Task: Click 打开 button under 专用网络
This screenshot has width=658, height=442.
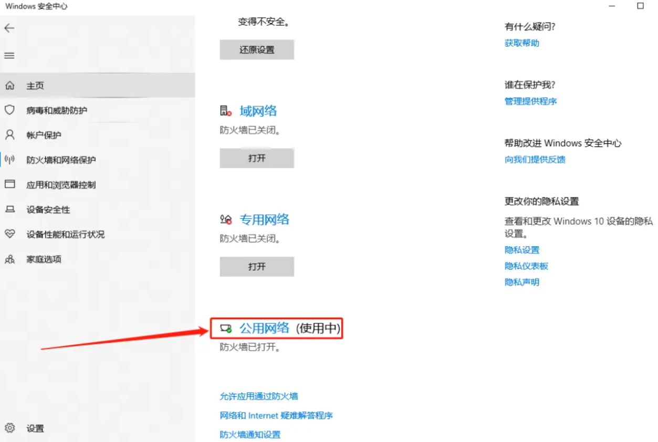Action: pyautogui.click(x=257, y=267)
